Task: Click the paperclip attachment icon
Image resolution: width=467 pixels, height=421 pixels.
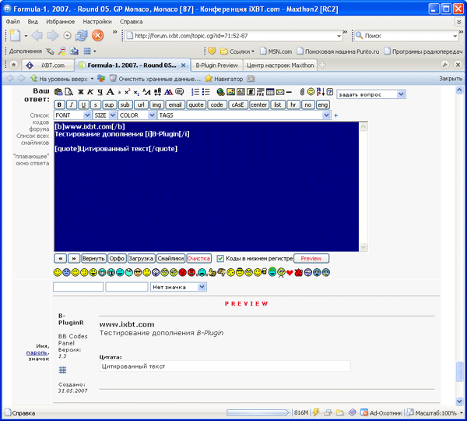Action: click(302, 92)
